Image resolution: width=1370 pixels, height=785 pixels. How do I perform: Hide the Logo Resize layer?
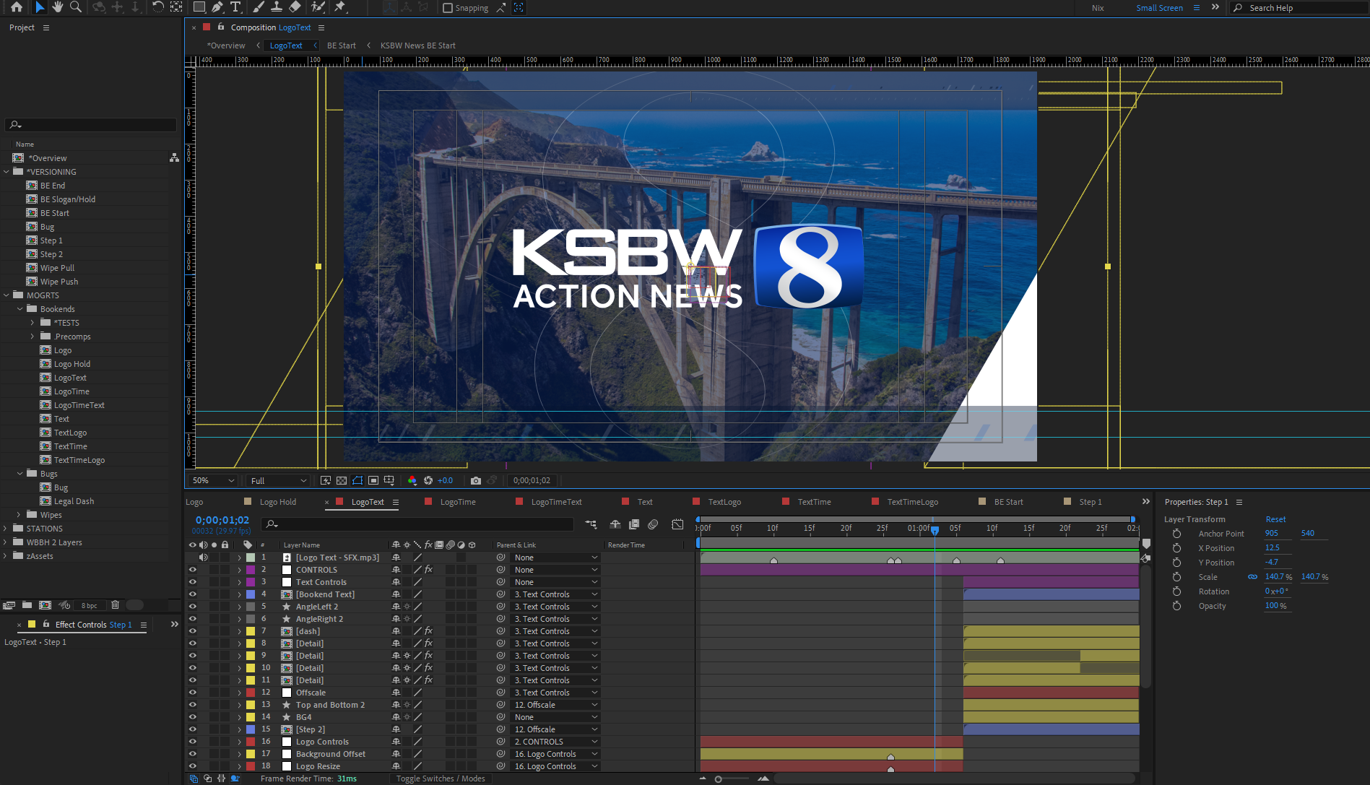[x=193, y=766]
